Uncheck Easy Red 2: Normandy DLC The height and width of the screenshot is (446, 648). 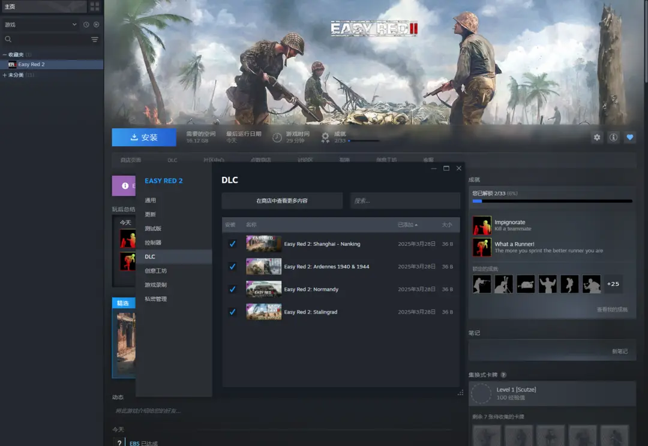[233, 290]
